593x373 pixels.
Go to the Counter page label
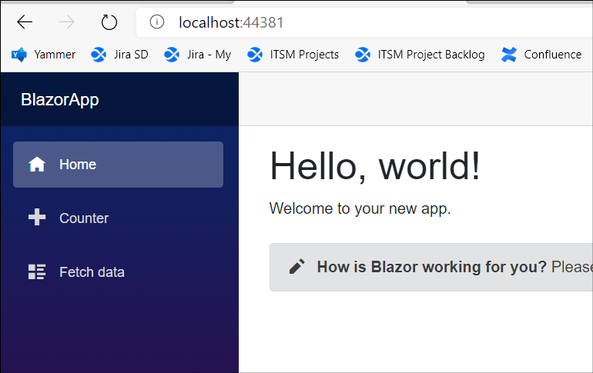[x=84, y=218]
